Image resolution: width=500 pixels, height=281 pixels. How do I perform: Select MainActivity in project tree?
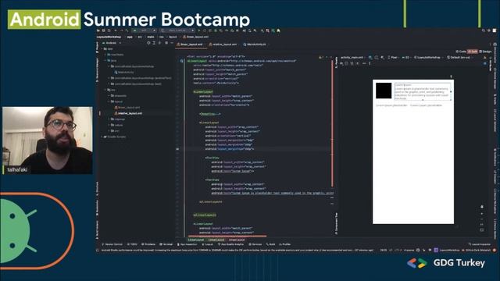(124, 73)
